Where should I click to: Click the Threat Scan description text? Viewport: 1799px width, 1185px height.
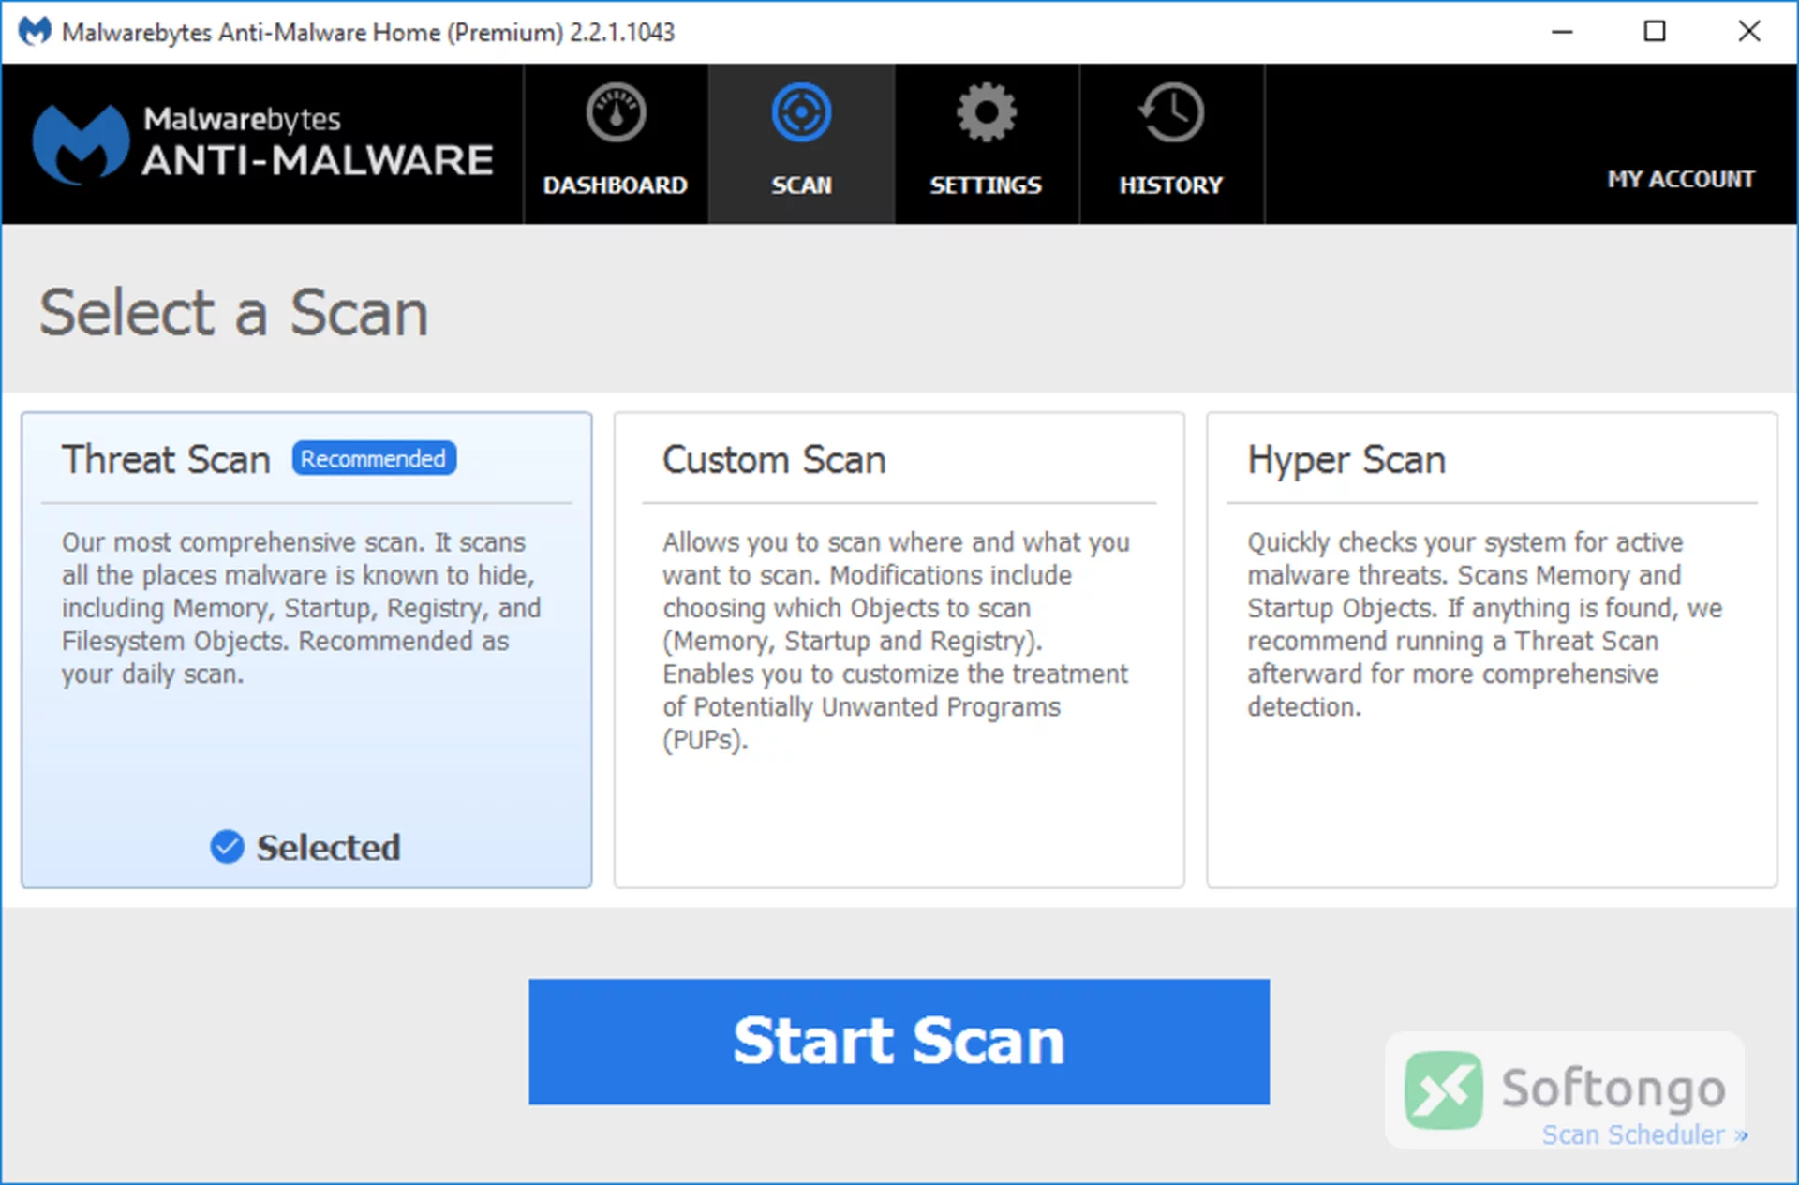click(301, 608)
